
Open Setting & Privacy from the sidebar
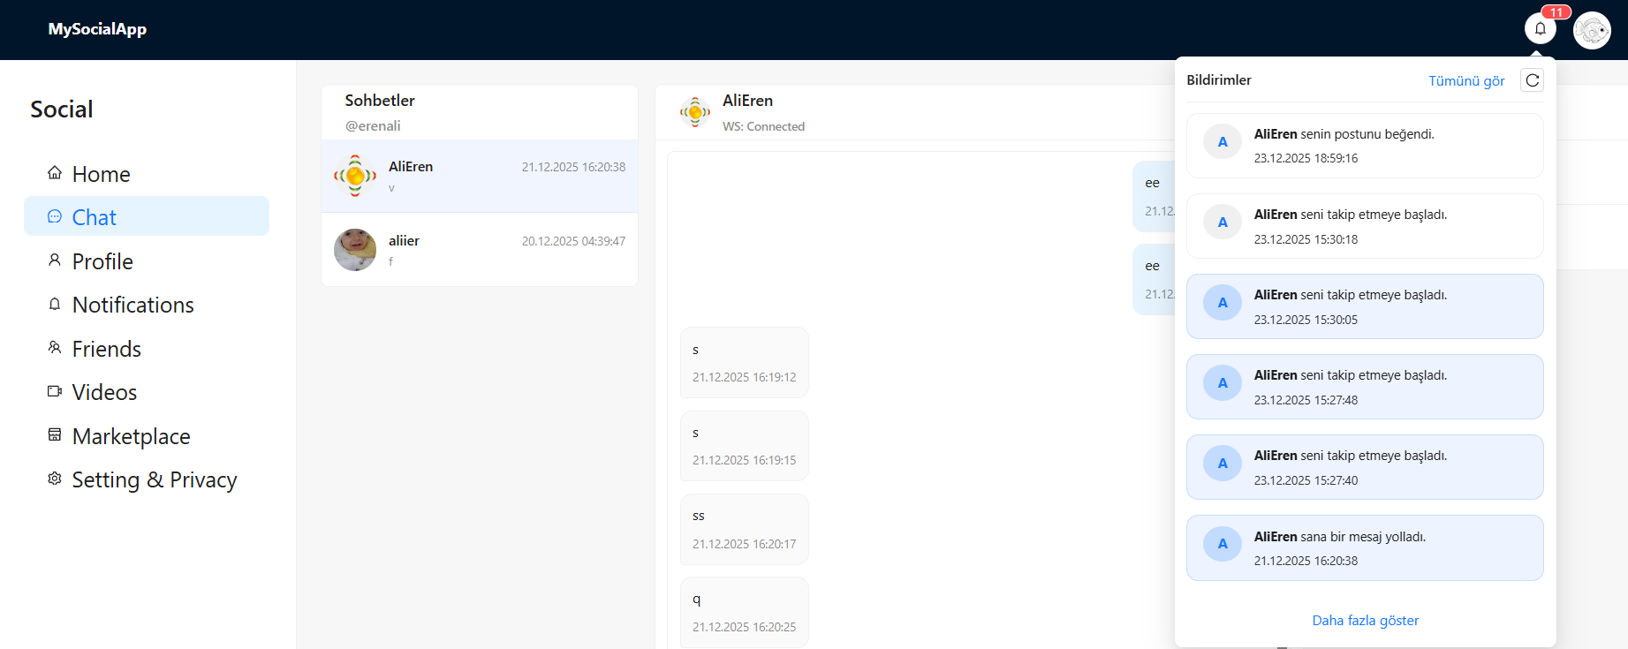click(x=147, y=479)
